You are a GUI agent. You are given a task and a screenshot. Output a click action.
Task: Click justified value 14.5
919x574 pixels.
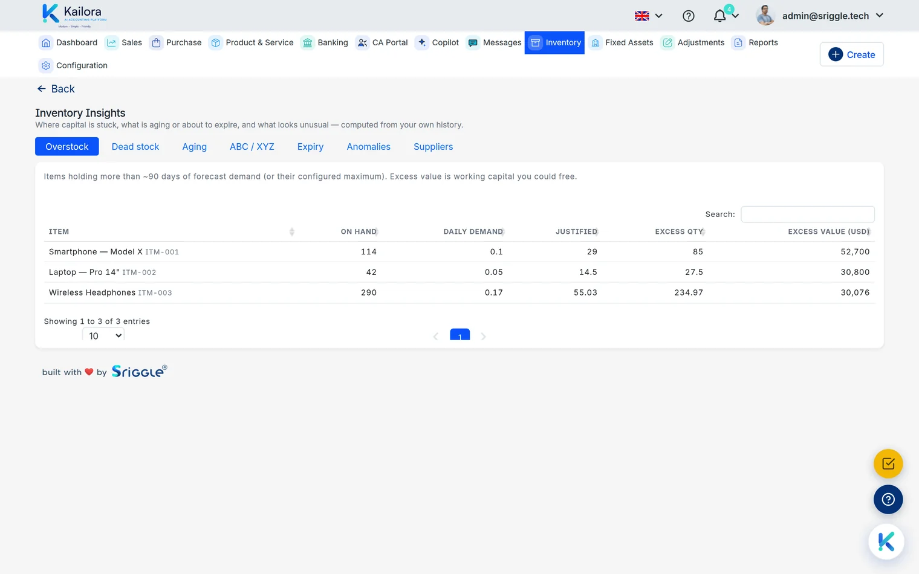588,272
